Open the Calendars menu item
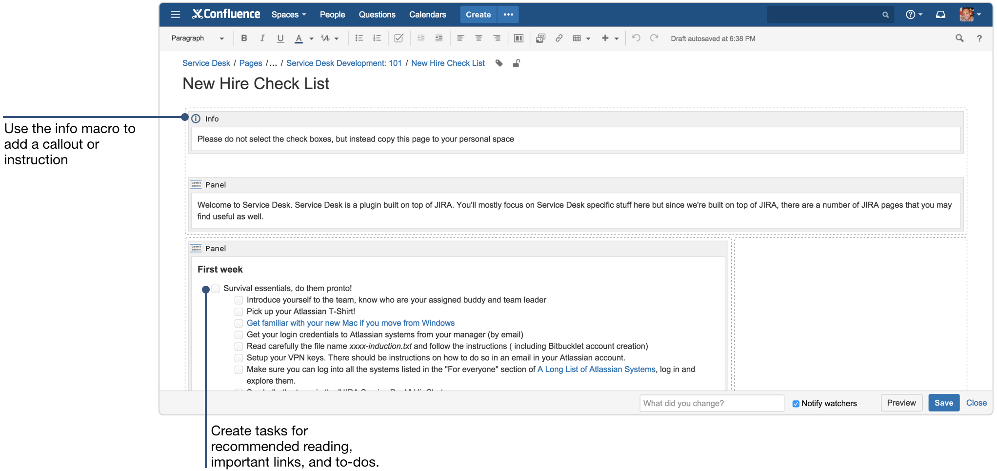Image resolution: width=997 pixels, height=471 pixels. click(428, 15)
